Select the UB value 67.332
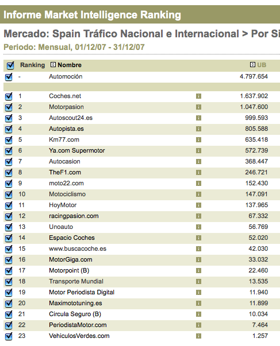This screenshot has height=346, width=280. 258,216
